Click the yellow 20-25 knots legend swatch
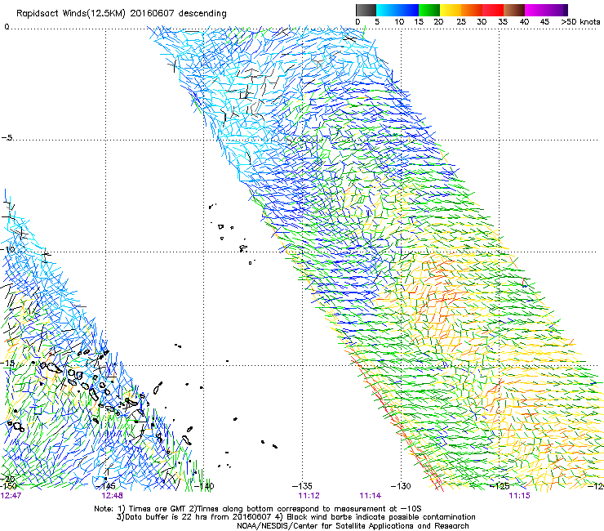This screenshot has height=531, width=604. click(x=451, y=10)
